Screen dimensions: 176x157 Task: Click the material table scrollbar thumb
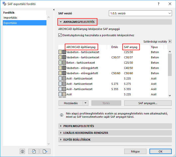[170, 65]
